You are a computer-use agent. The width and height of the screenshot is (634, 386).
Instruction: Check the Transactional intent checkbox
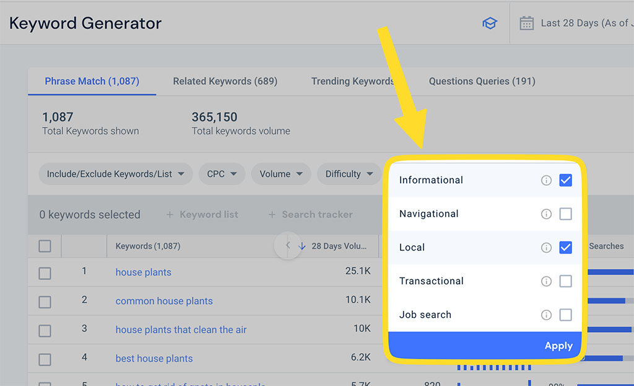pyautogui.click(x=565, y=281)
